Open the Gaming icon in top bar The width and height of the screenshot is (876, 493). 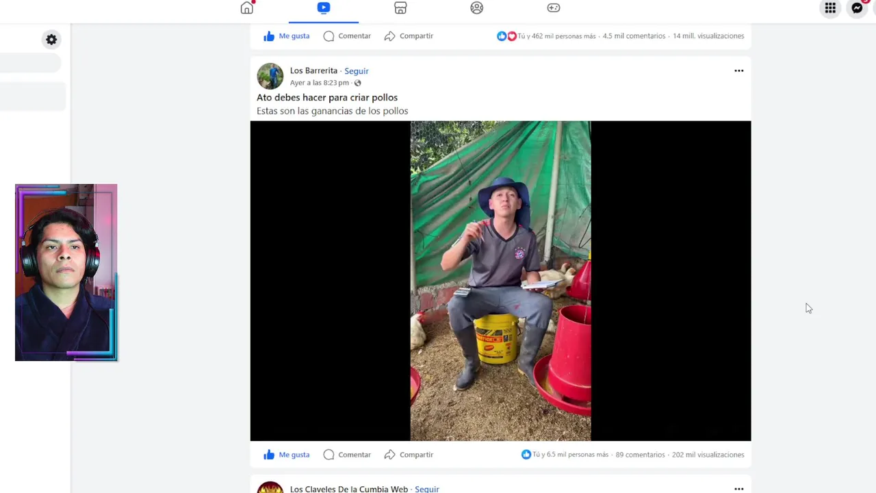point(554,8)
